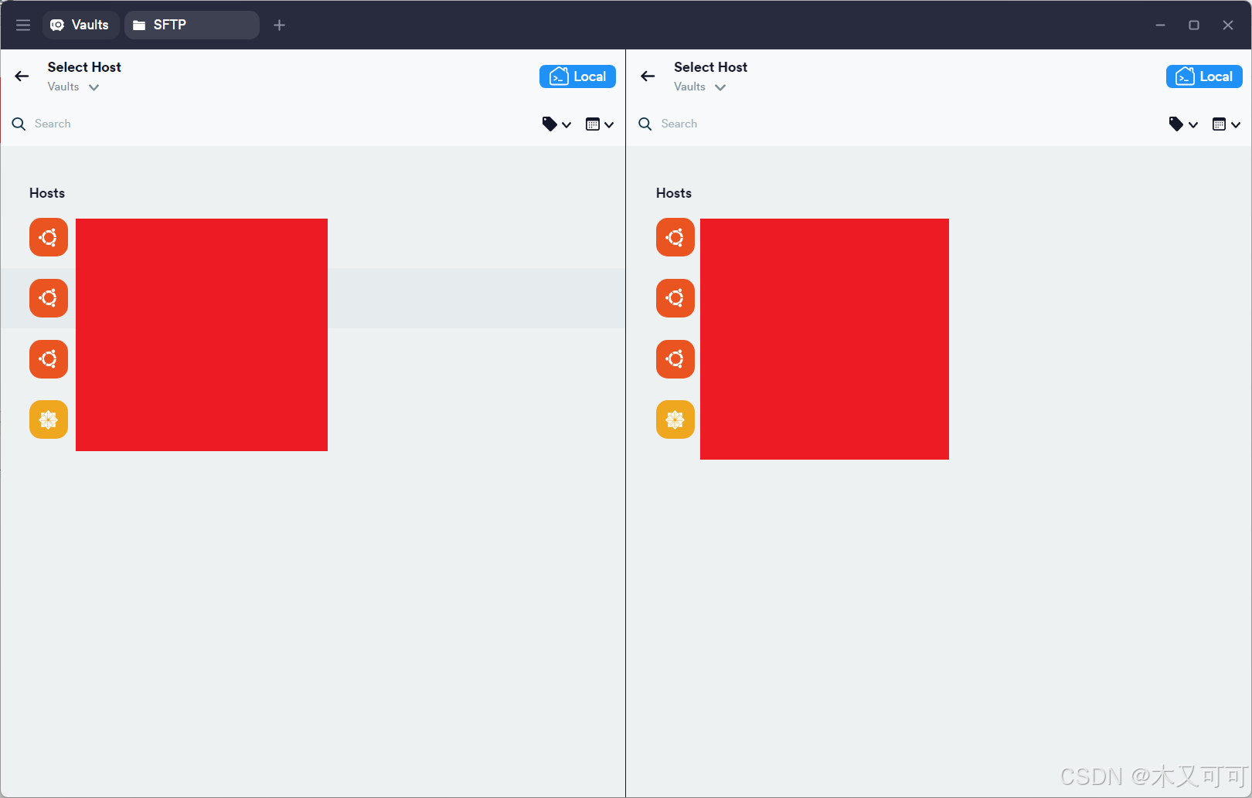The height and width of the screenshot is (798, 1252).
Task: Select the yellow CentOS host in left pane
Action: coord(49,419)
